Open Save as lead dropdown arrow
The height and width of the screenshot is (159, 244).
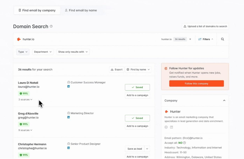tap(147, 149)
